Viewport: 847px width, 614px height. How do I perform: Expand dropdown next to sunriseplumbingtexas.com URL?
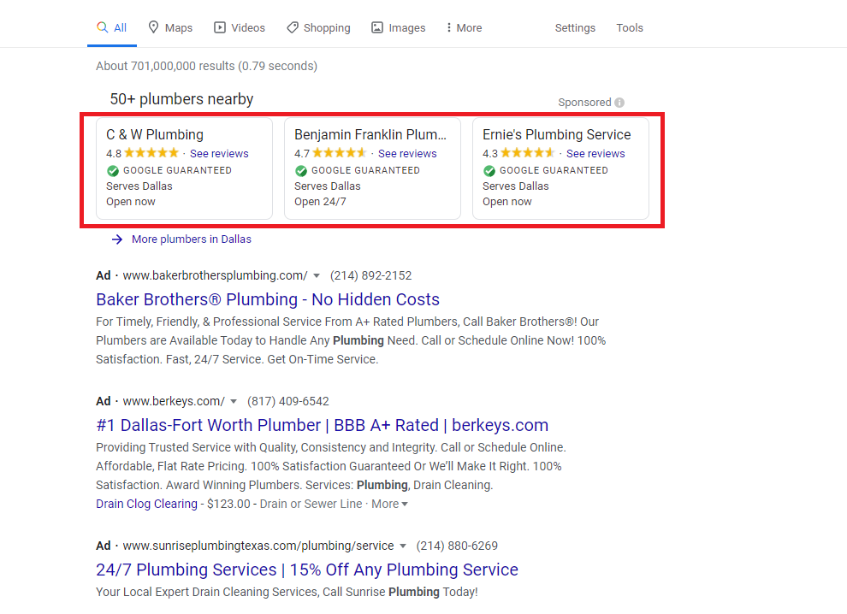coord(402,546)
